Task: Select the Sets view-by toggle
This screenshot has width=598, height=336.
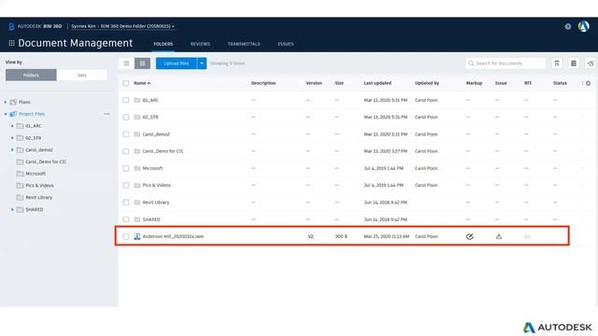Action: (x=81, y=75)
